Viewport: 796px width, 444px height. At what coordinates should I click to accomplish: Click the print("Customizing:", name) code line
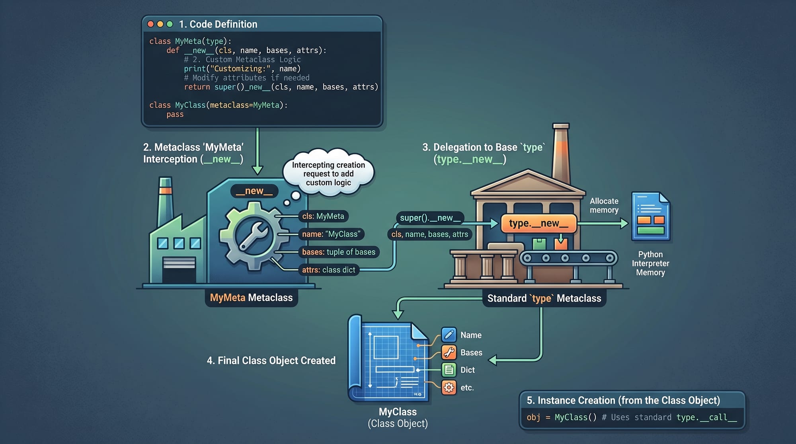pyautogui.click(x=242, y=68)
